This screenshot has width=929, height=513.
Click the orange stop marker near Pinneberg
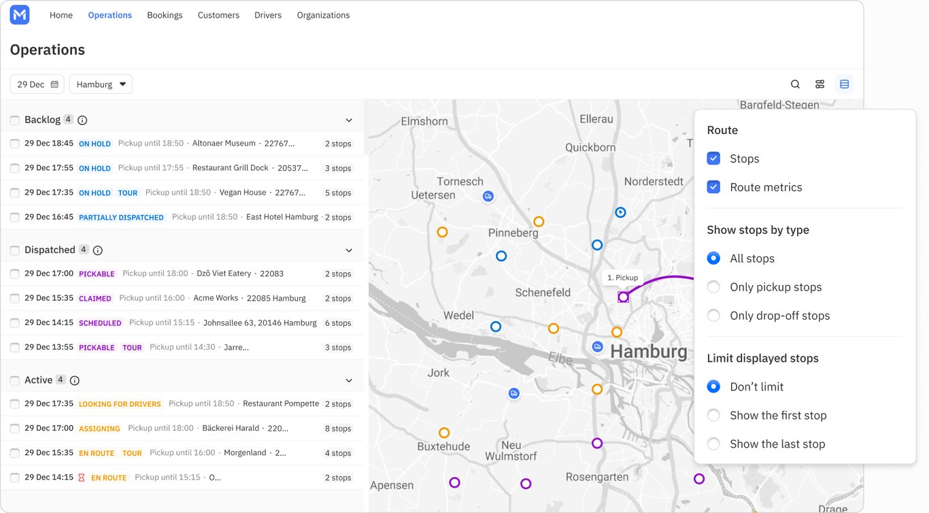pos(539,221)
